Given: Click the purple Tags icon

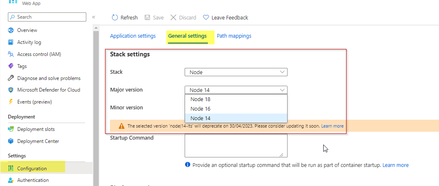Looking at the screenshot, I should [x=11, y=66].
